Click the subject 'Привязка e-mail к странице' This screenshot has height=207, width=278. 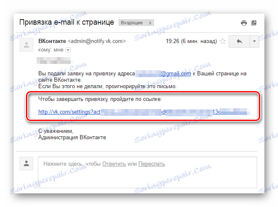[67, 22]
